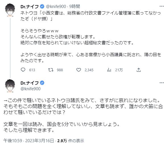Image resolution: width=167 pixels, height=147 pixels.
Task: Click Dr.ナイフ display name in first tweet
Action: tap(30, 7)
